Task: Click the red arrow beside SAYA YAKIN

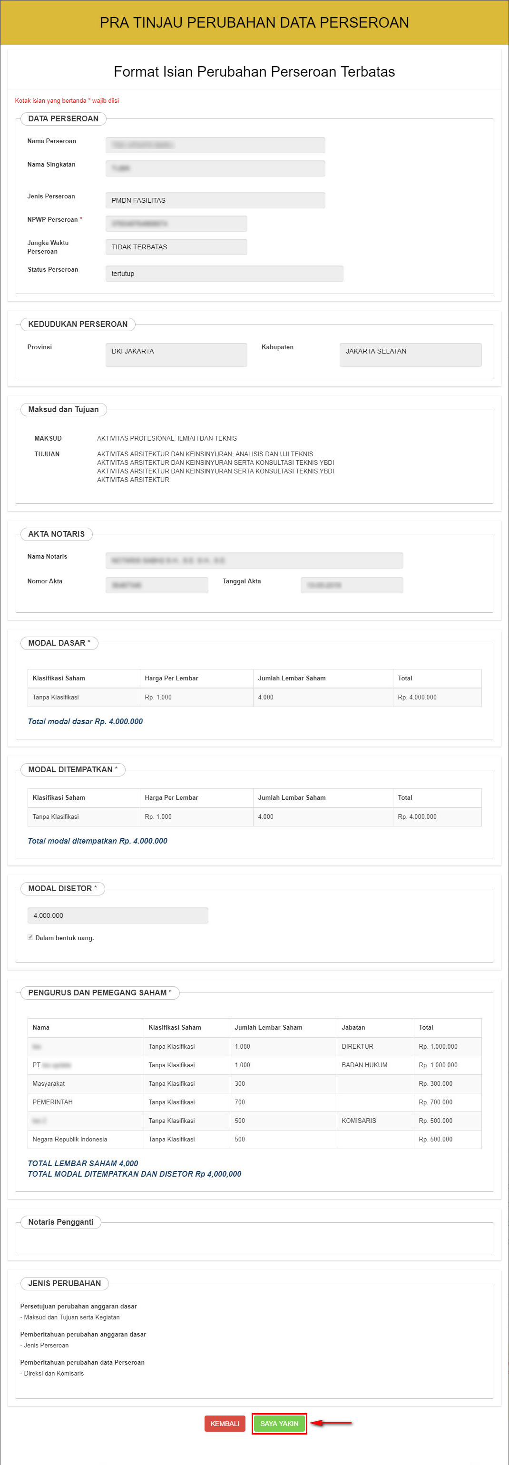Action: click(332, 1423)
